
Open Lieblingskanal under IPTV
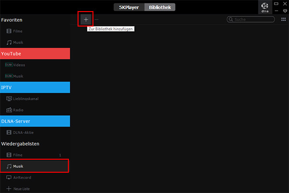click(35, 99)
